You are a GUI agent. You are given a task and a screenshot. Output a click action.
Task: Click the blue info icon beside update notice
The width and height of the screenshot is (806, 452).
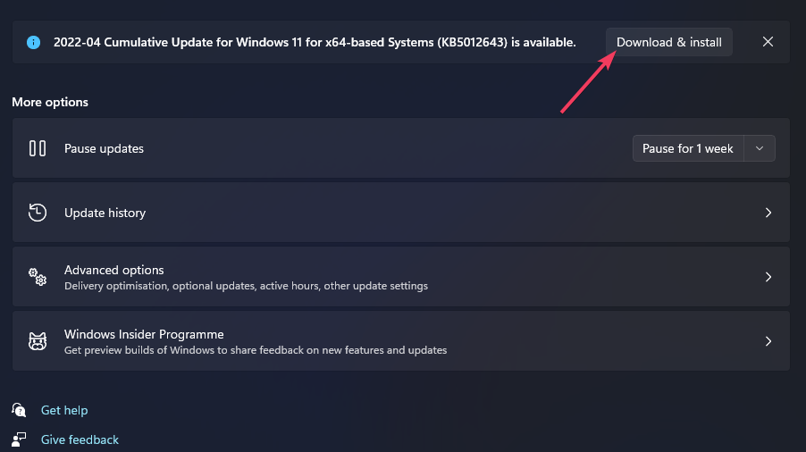tap(34, 42)
